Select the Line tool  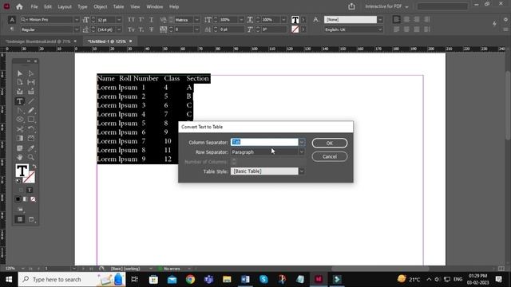pyautogui.click(x=31, y=101)
